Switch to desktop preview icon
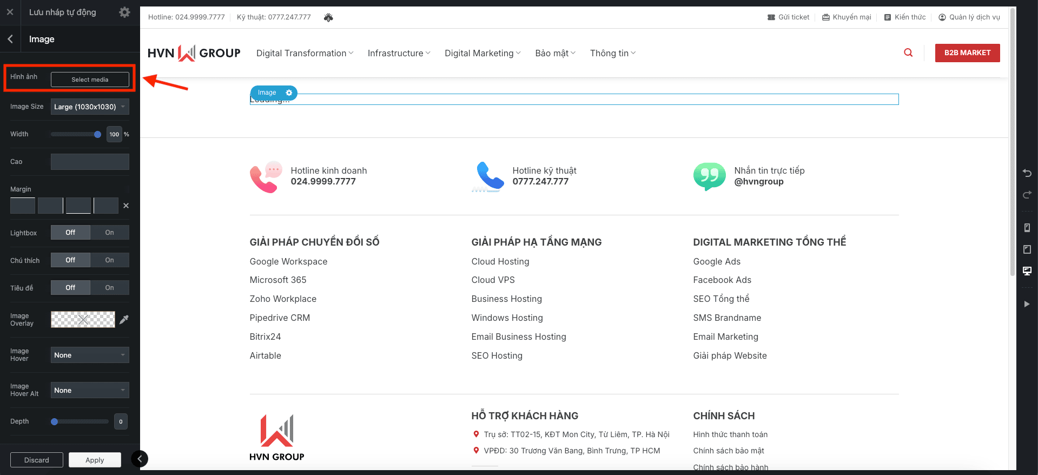This screenshot has height=475, width=1038. (x=1027, y=271)
